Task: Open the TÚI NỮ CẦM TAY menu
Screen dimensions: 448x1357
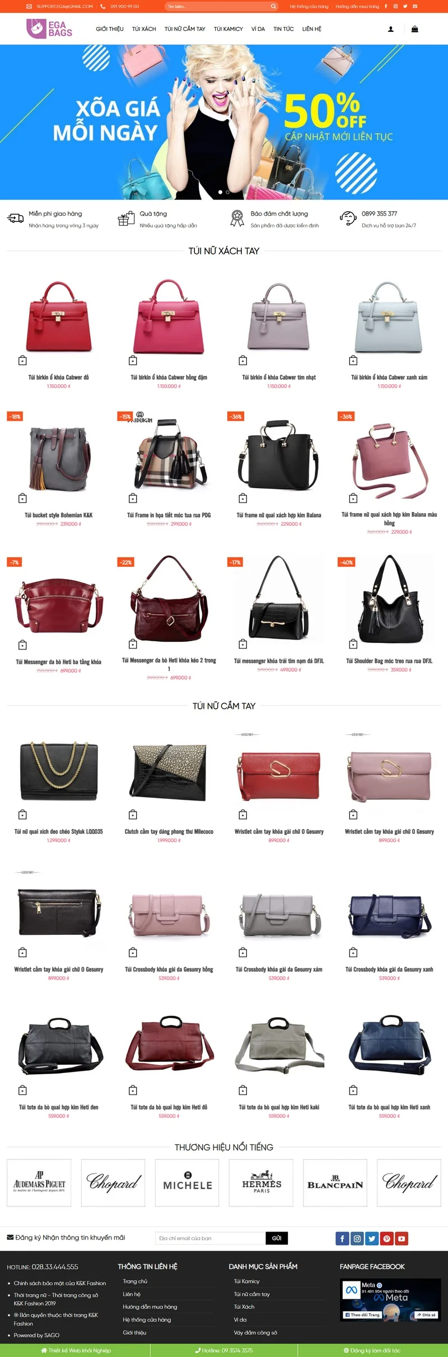Action: point(185,29)
